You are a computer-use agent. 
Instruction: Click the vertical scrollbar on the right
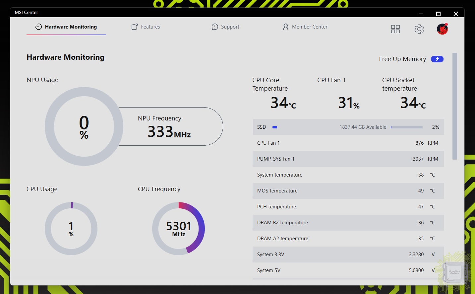coord(455,106)
